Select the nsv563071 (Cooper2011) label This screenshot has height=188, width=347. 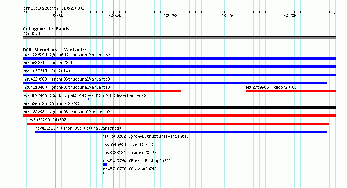click(49, 63)
